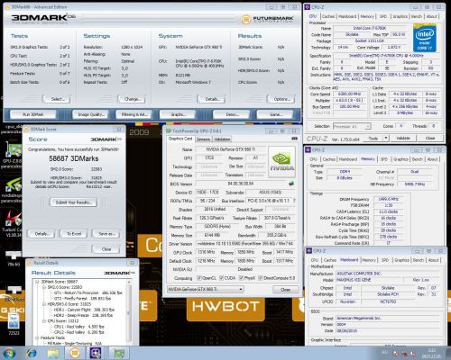451x360 pixels.
Task: Open the Processor selection dropdown in CPU-Z
Action: pos(352,127)
